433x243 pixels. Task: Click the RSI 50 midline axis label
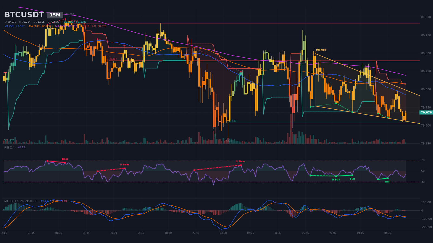(x=423, y=171)
